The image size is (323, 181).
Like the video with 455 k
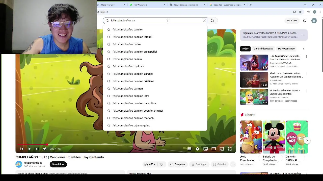[150, 164]
